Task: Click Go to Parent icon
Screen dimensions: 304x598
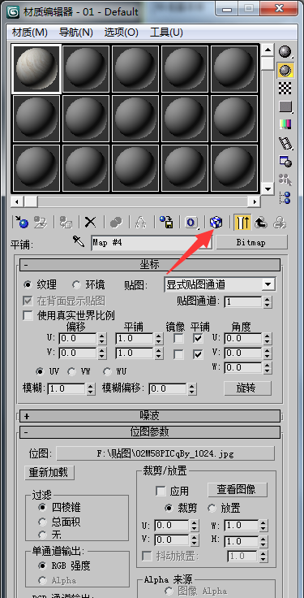Action: pyautogui.click(x=261, y=222)
